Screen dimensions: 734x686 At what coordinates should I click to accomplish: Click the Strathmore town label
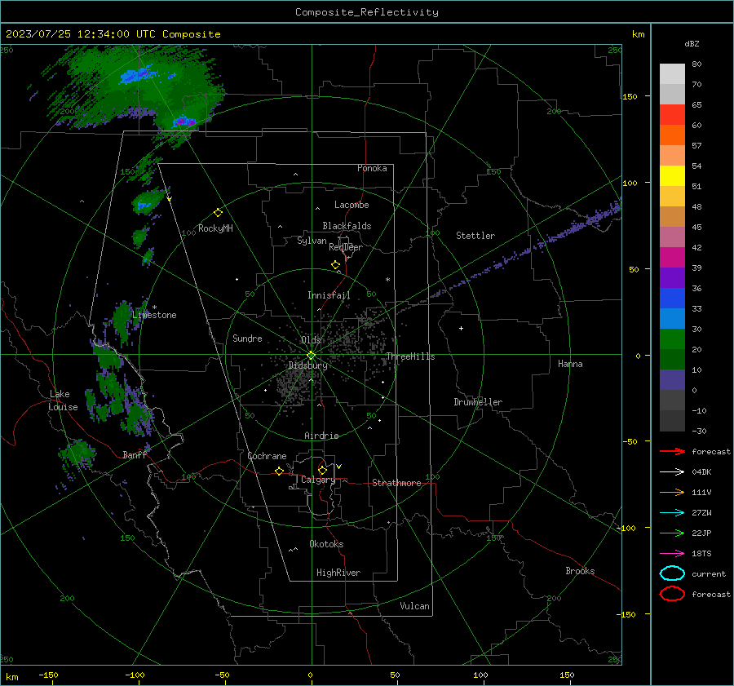pyautogui.click(x=396, y=483)
